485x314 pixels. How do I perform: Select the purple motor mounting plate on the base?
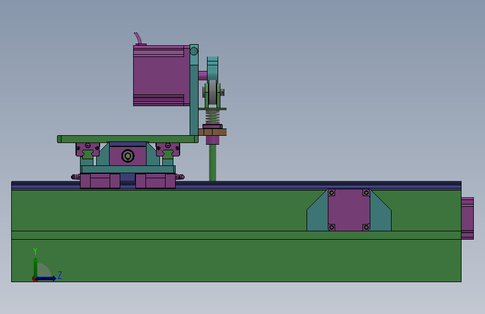[349, 210]
